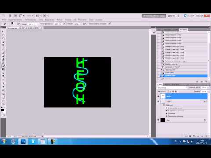Select the Clone Stamp tool
The image size is (211, 158).
click(x=3, y=59)
